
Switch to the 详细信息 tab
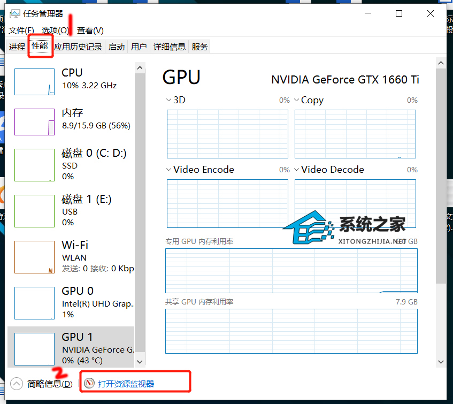point(170,47)
